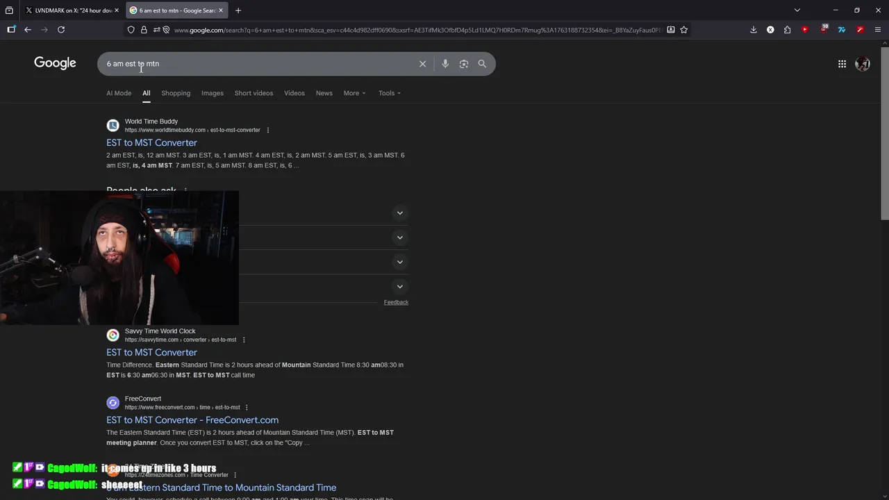Viewport: 889px width, 500px height.
Task: Click the site security padlock icon
Action: point(144,30)
